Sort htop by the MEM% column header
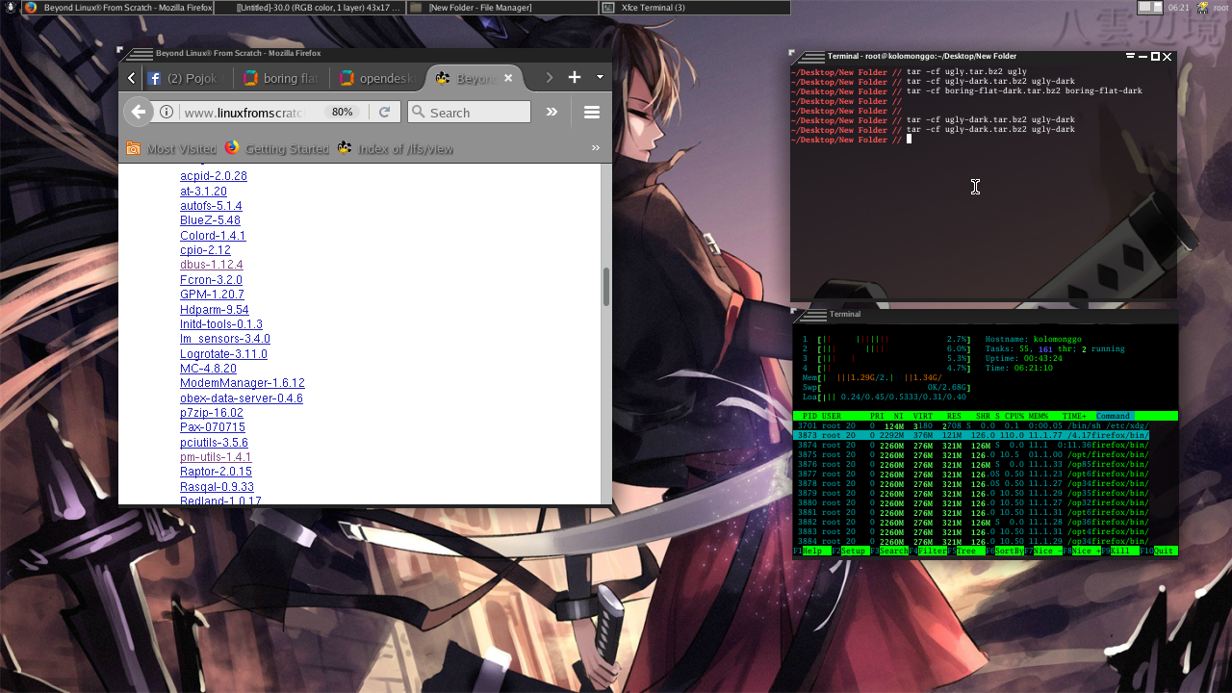This screenshot has width=1232, height=693. [x=1038, y=416]
